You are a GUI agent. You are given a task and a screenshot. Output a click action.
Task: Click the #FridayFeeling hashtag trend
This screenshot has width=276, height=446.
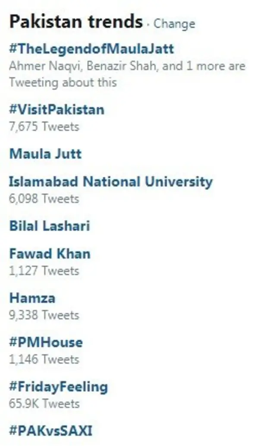(58, 386)
